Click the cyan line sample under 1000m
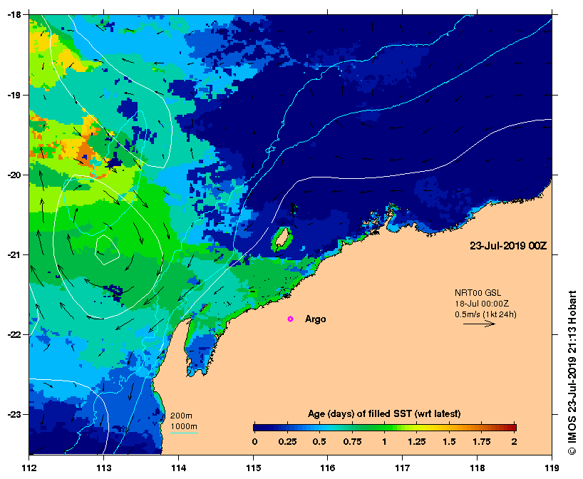The height and width of the screenshot is (479, 583). (184, 433)
